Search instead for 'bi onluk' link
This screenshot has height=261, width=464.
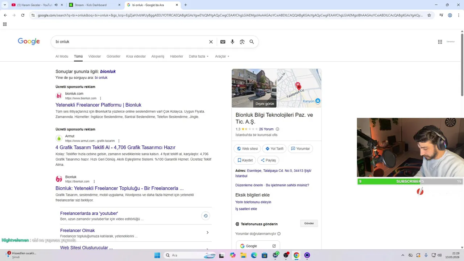tap(101, 78)
